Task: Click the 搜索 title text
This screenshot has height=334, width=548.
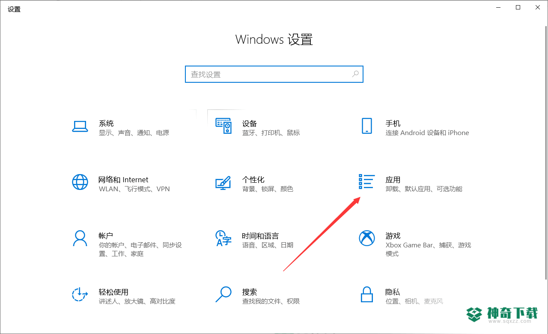Action: click(250, 292)
